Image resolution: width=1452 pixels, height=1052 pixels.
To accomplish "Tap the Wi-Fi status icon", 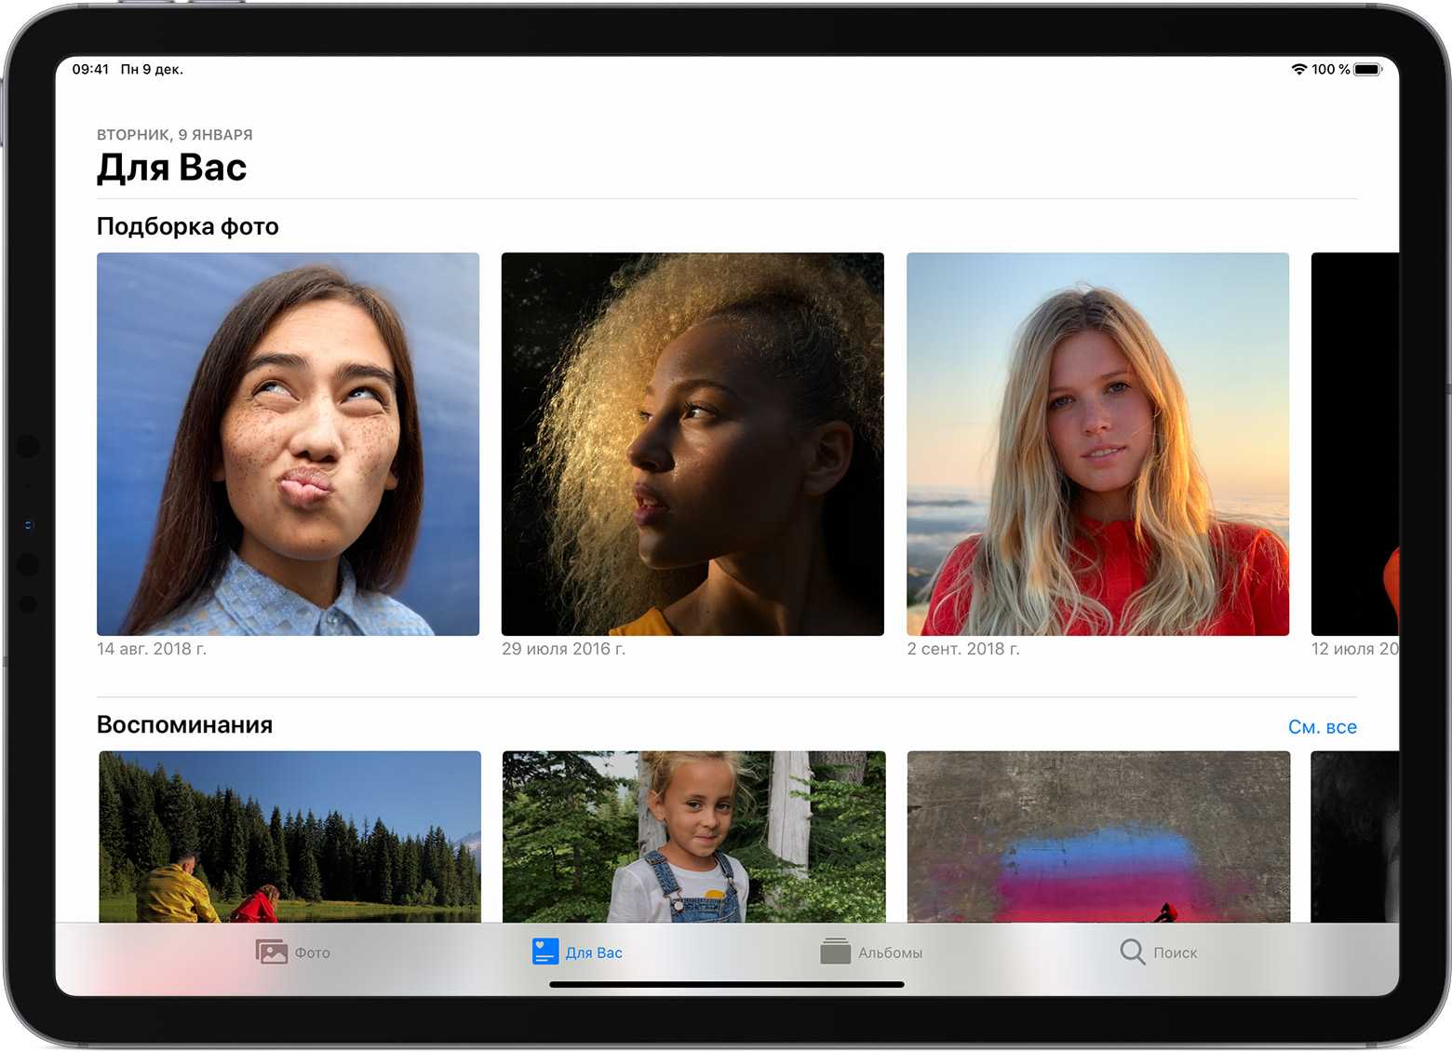I will pyautogui.click(x=1298, y=70).
